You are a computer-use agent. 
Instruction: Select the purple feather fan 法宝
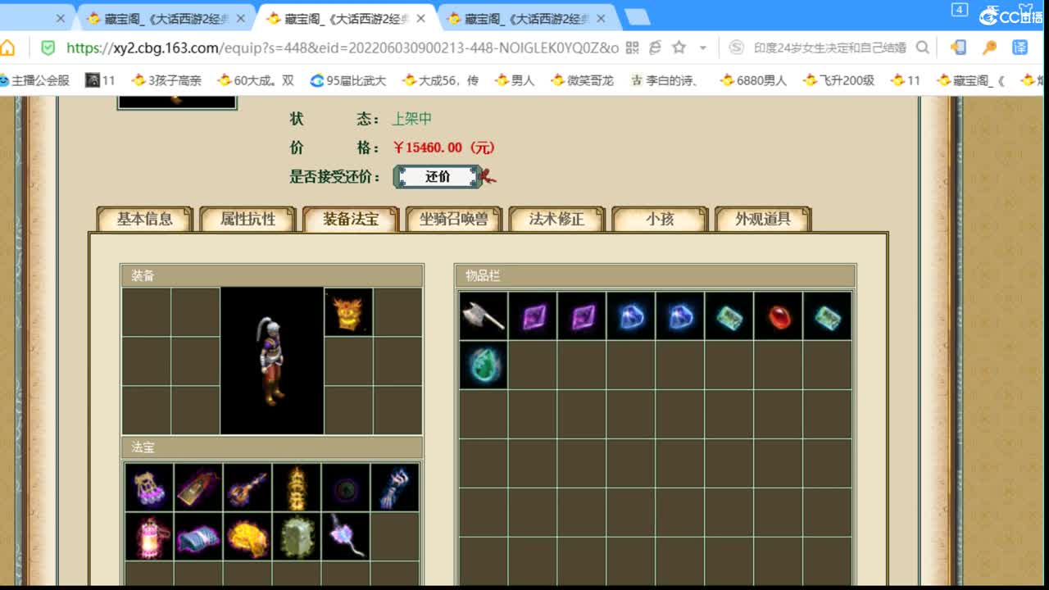346,537
